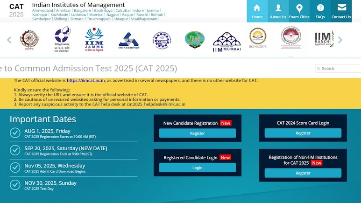The image size is (361, 203).
Task: Click the Mumbai link in header
Action: click(96, 14)
